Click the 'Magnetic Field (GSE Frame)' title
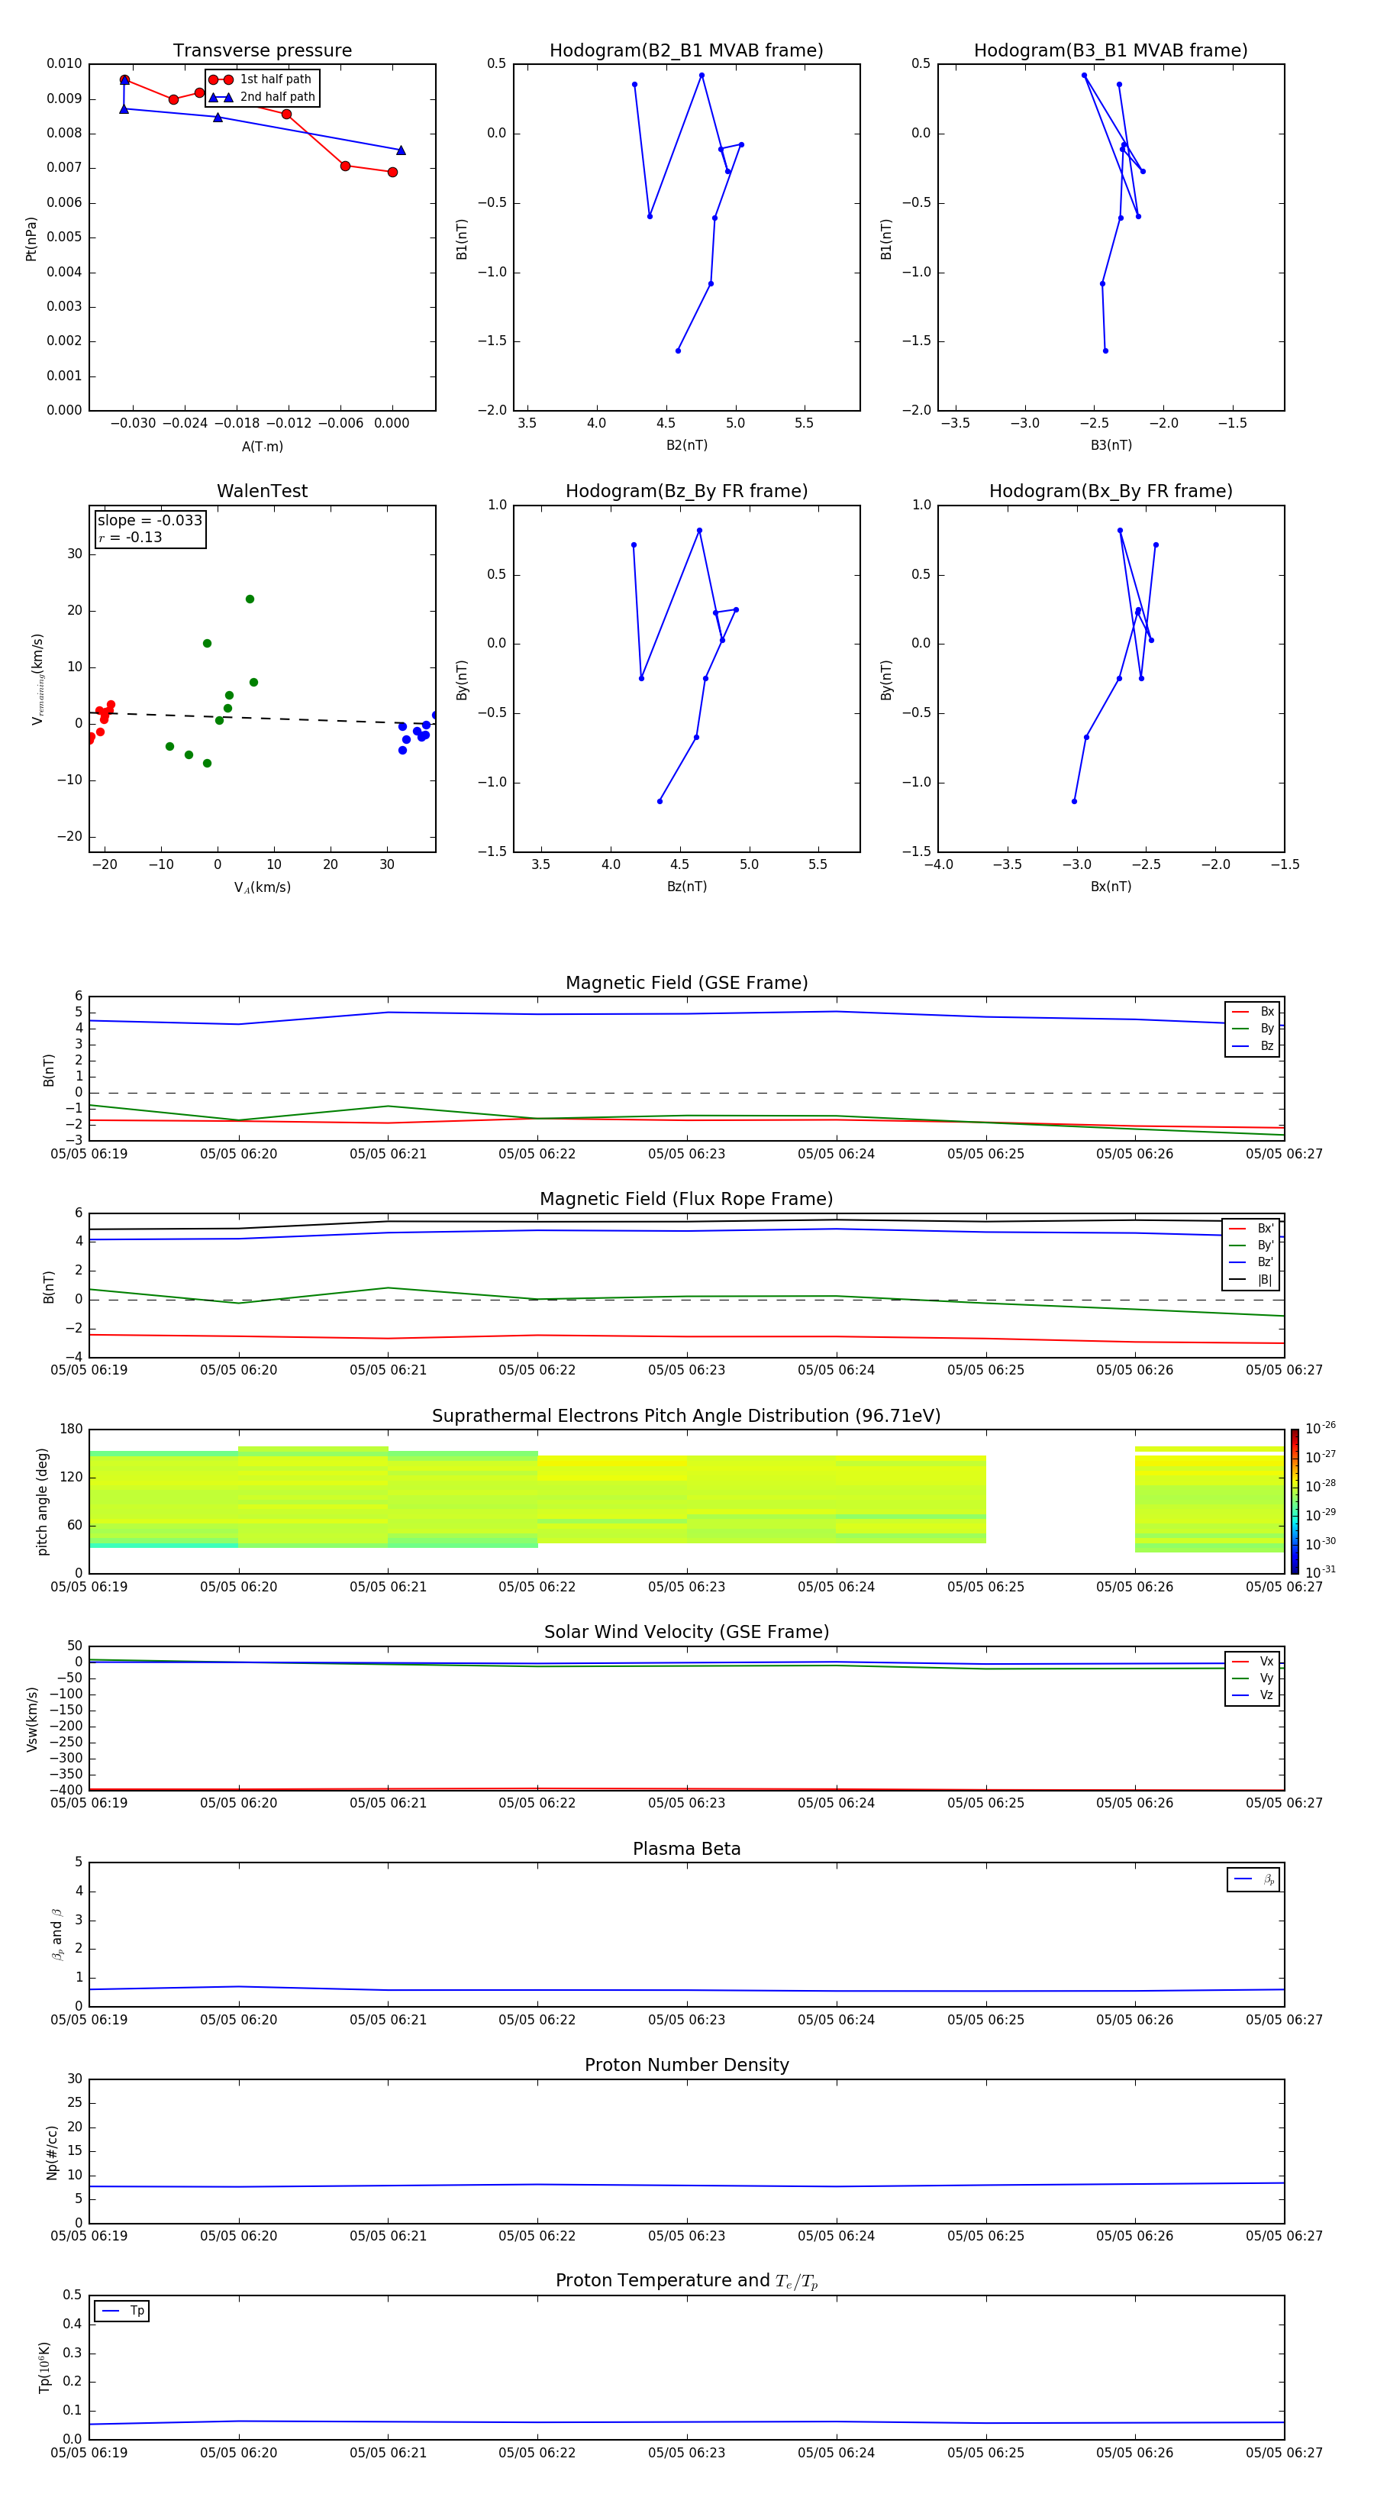The image size is (1374, 2520). click(x=686, y=982)
